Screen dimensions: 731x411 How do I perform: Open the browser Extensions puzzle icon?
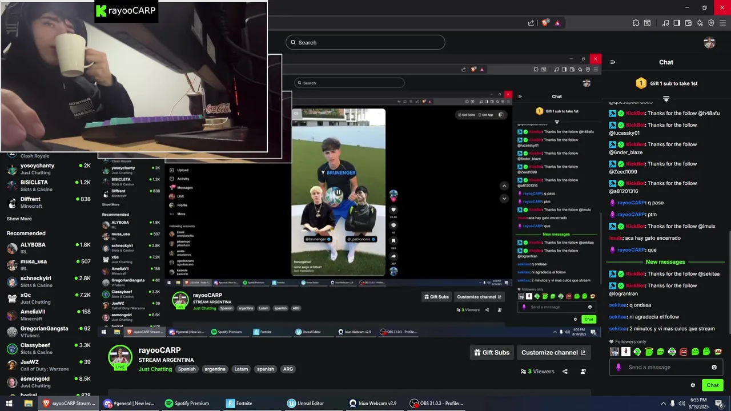(x=636, y=23)
